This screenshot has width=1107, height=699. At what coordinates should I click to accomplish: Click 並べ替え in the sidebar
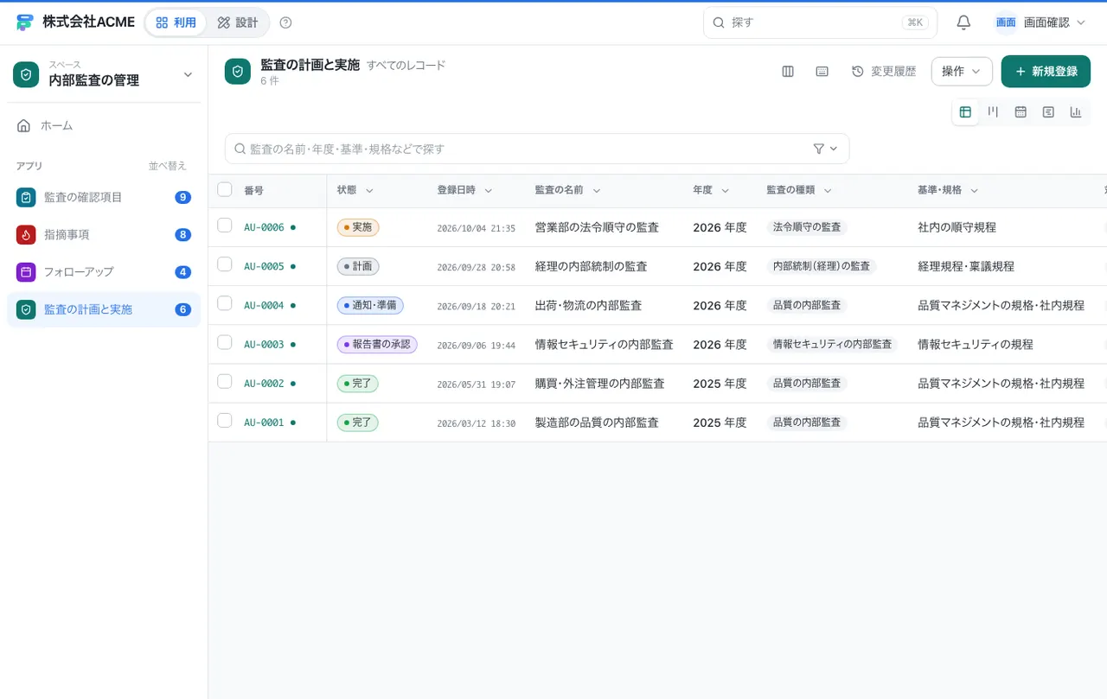168,166
